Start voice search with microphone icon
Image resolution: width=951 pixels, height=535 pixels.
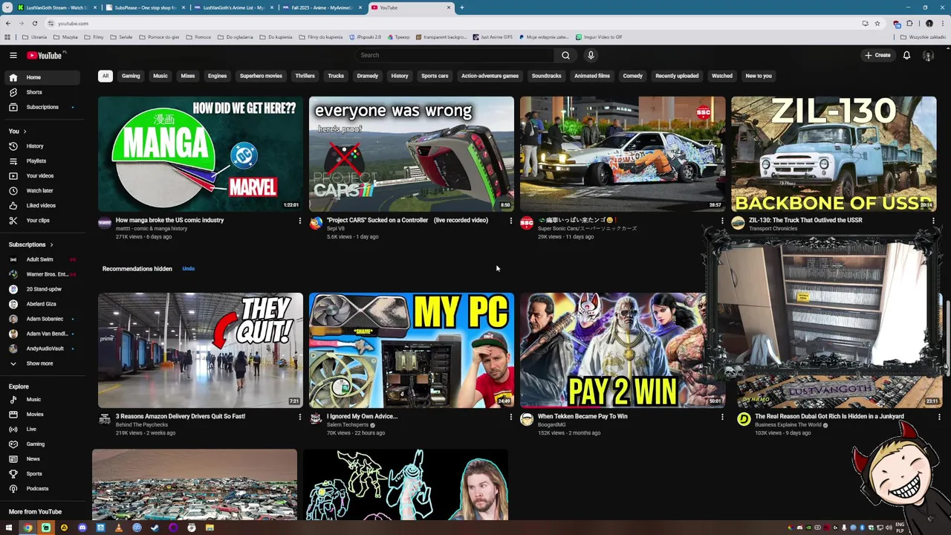pos(591,55)
